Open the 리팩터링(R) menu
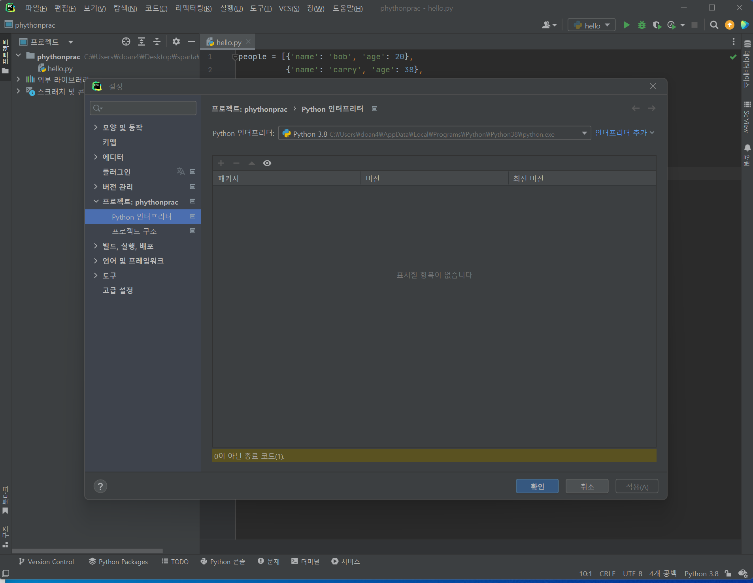Viewport: 753px width, 583px height. tap(194, 8)
